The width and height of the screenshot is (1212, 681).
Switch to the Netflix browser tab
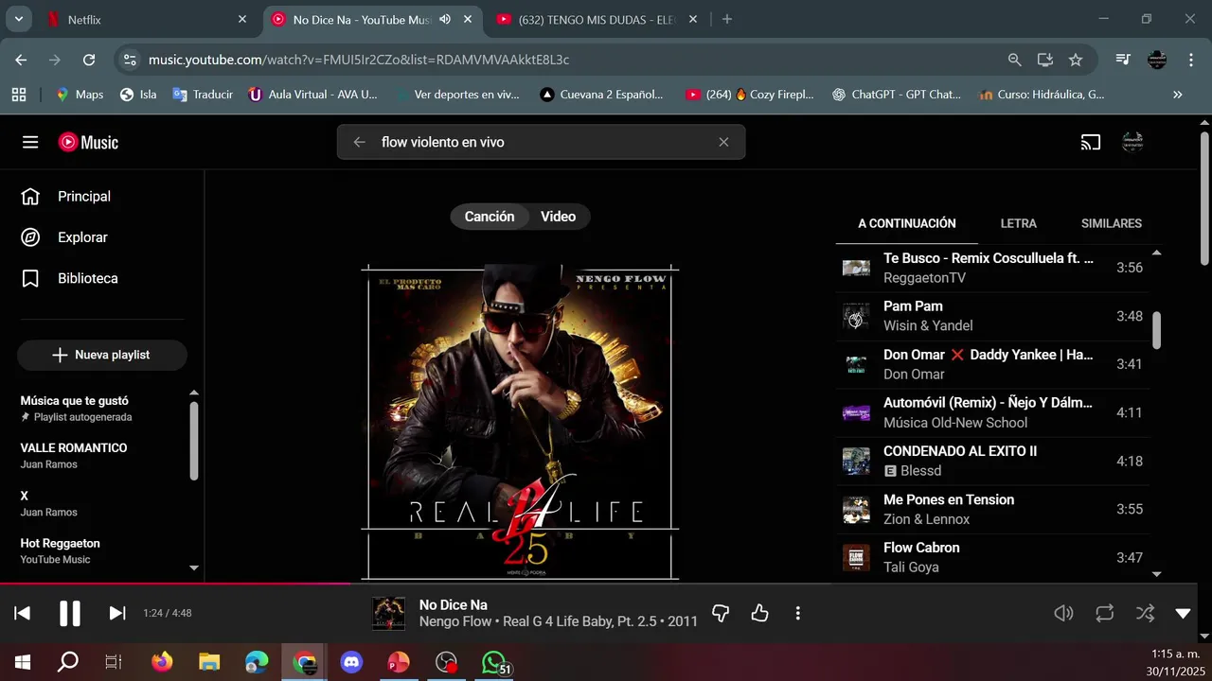(x=147, y=19)
